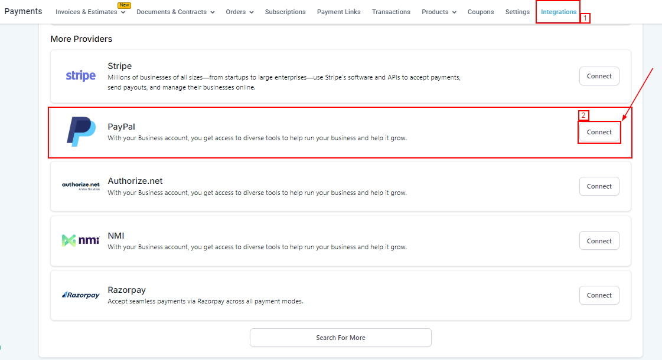This screenshot has width=662, height=360.
Task: Open the Products dropdown menu
Action: coord(439,12)
